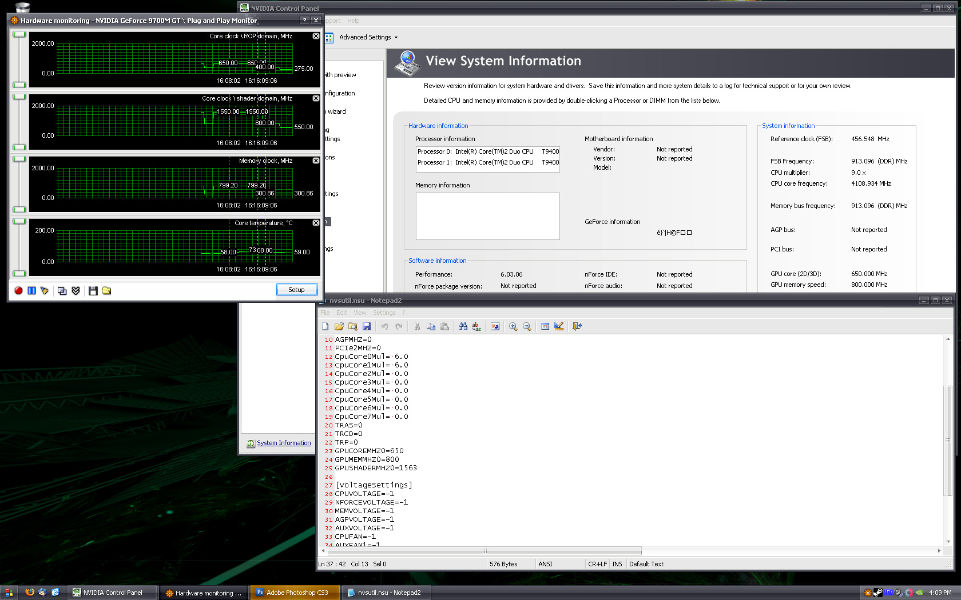Image resolution: width=961 pixels, height=600 pixels.
Task: Click the horizontal scrollbar thumb in Notepad2
Action: 484,551
